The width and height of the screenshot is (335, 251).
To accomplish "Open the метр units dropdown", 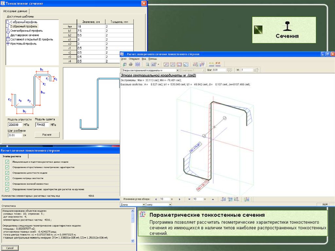I will [170, 205].
